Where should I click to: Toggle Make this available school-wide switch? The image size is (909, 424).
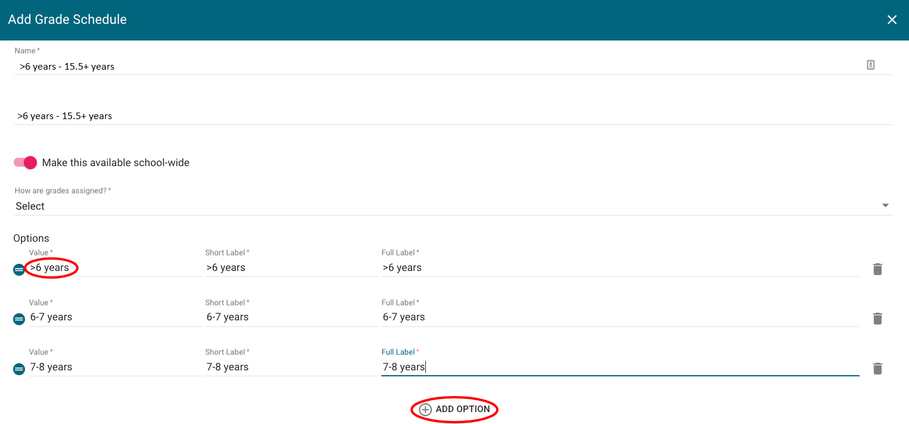(x=26, y=163)
